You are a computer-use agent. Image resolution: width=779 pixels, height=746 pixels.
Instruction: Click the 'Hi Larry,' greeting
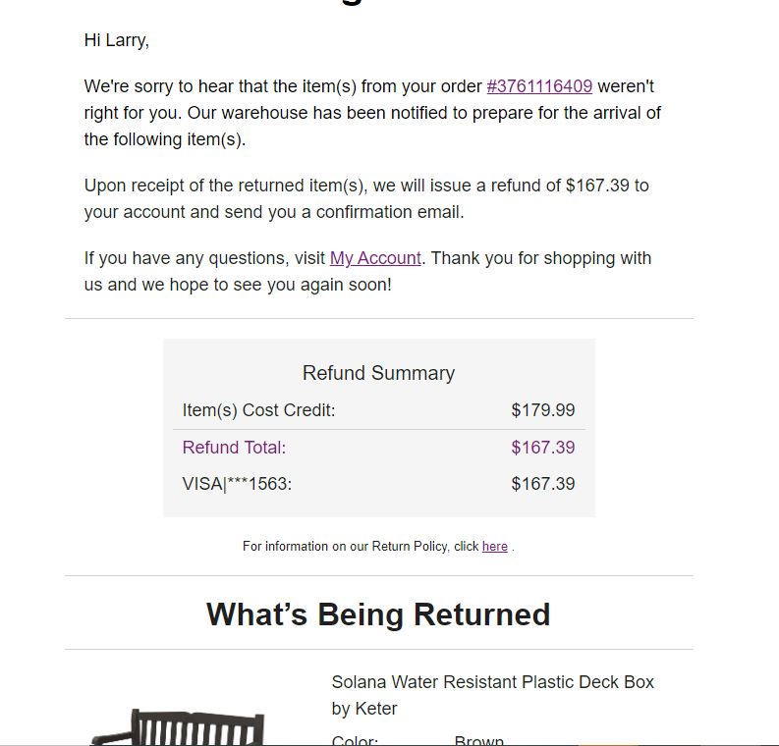coord(116,40)
